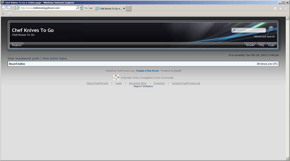Screen dimensions: 290x161
Task: View active topics link
Action: pos(55,58)
